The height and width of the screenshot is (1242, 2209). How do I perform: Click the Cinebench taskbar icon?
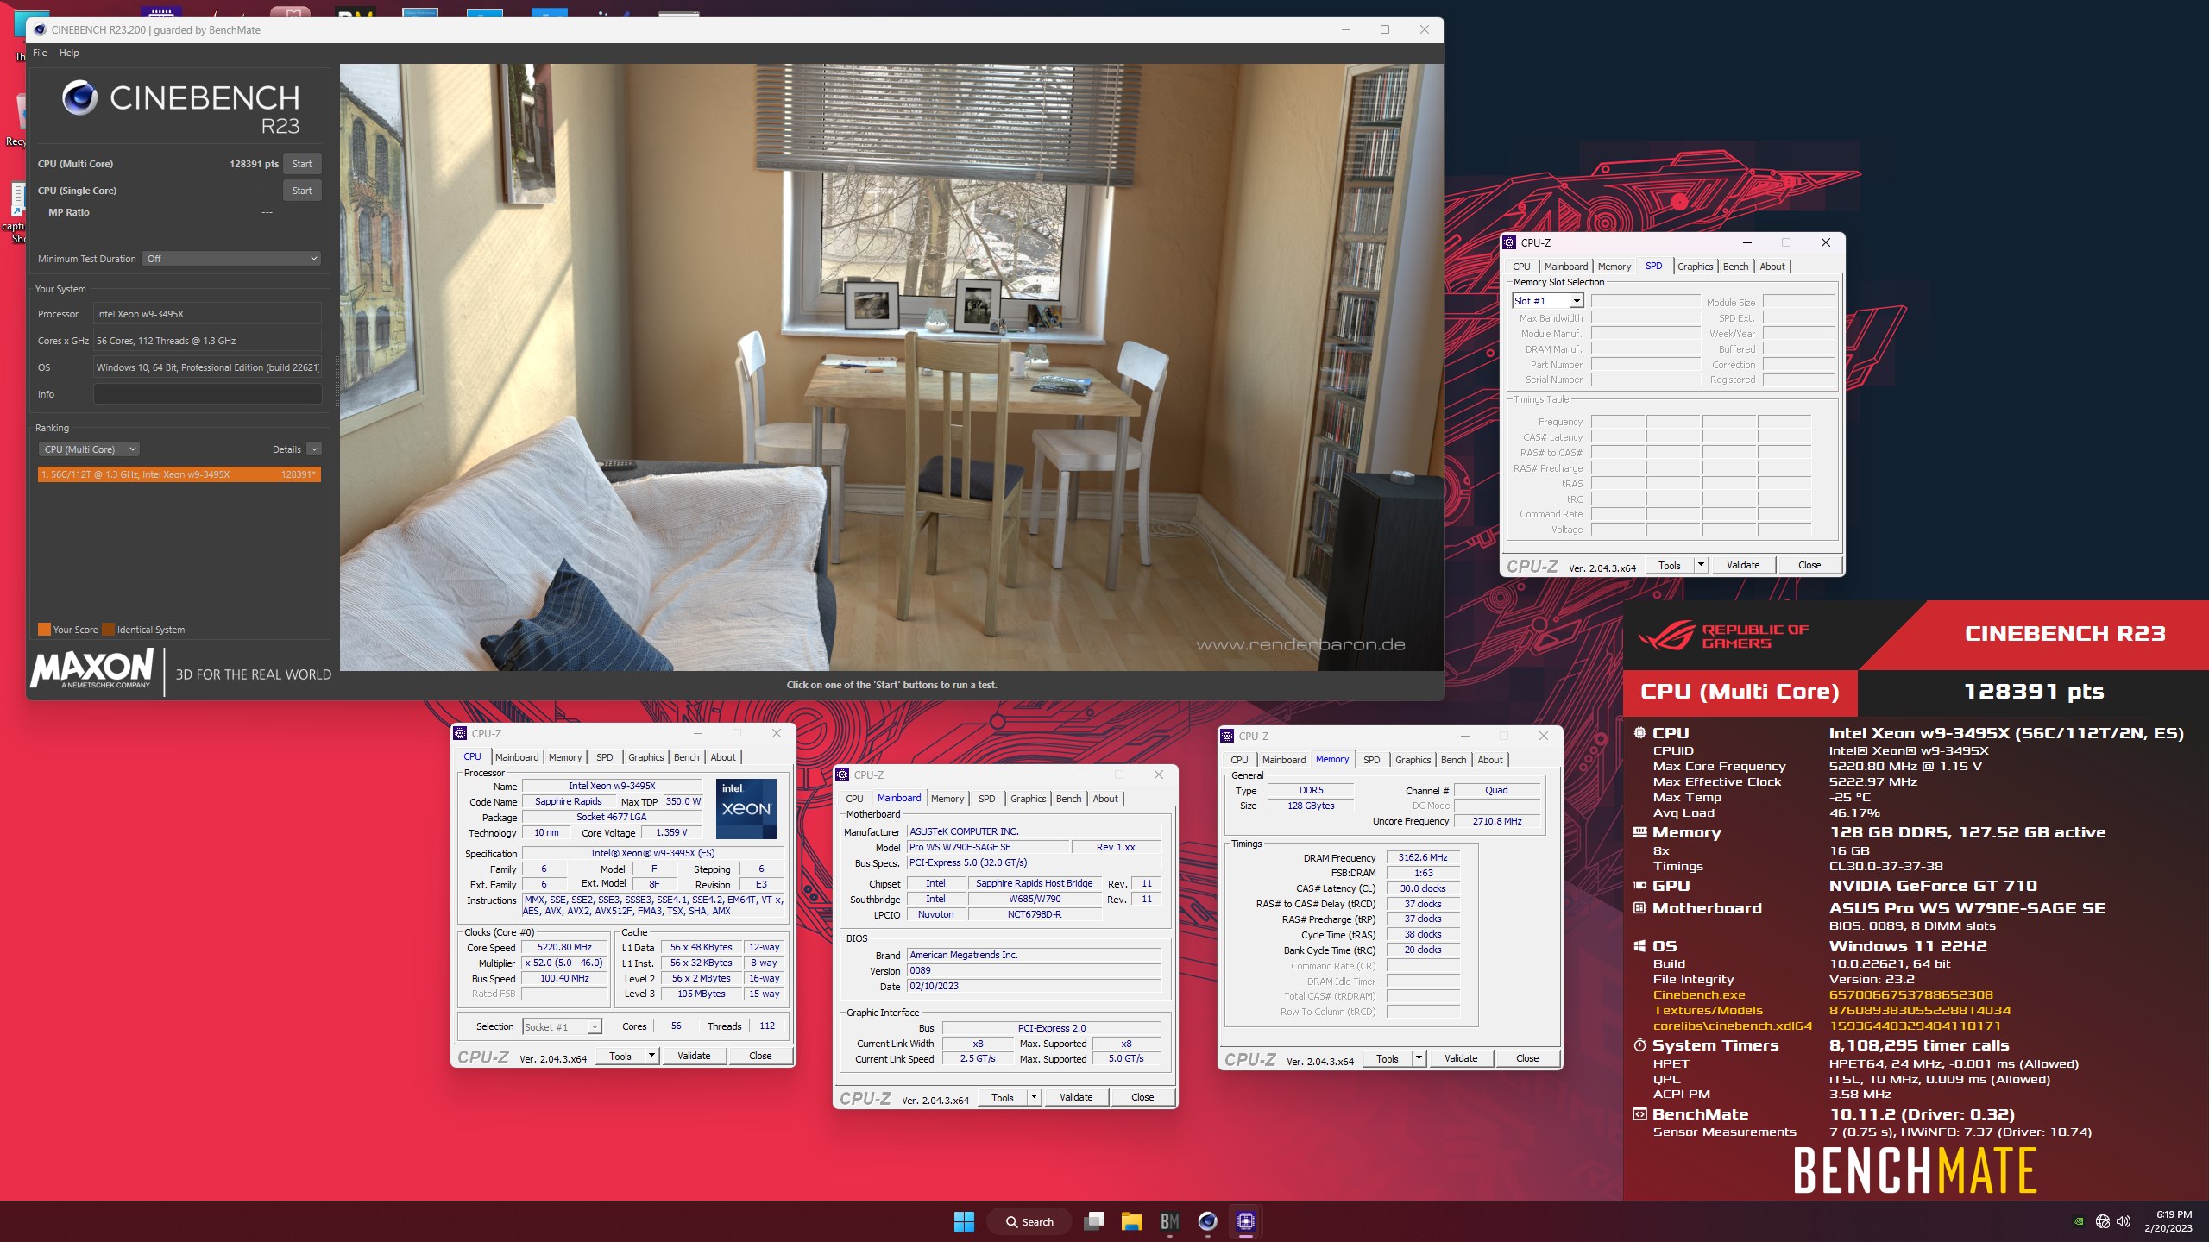point(1207,1221)
